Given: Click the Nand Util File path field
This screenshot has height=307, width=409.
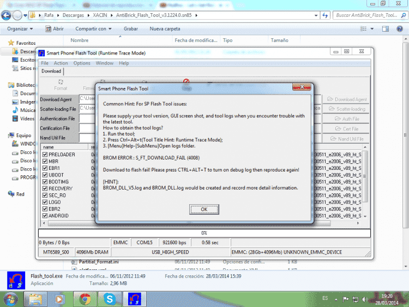Looking at the screenshot, I should tap(88, 138).
